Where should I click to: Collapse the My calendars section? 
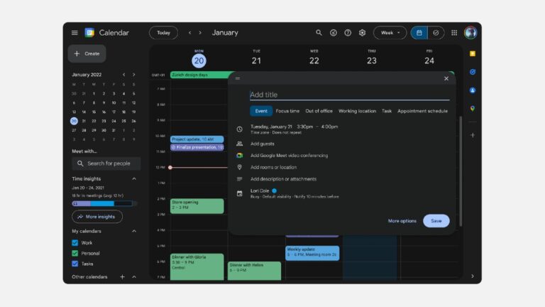click(134, 231)
